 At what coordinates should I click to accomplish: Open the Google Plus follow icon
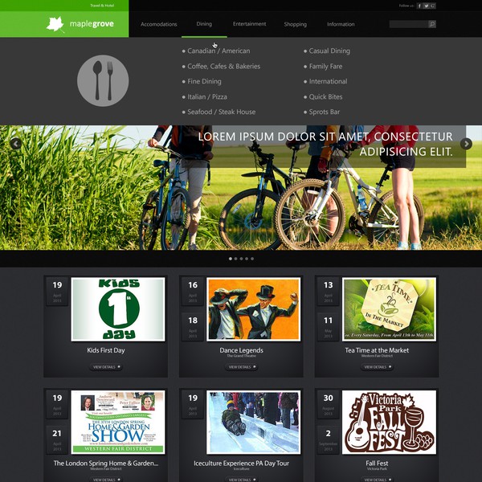pyautogui.click(x=433, y=6)
